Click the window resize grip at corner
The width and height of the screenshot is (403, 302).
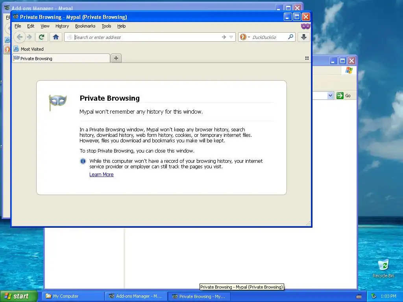point(308,224)
